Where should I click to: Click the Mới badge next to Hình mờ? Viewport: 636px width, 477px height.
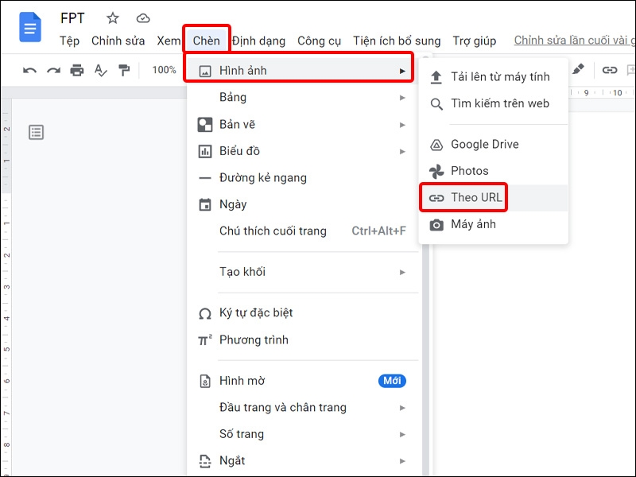pos(392,381)
